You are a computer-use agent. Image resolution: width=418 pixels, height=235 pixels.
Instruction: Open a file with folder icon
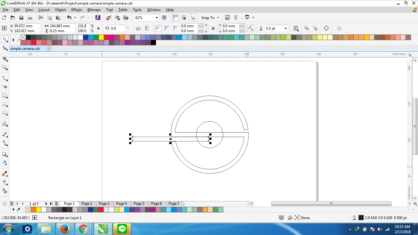13,18
